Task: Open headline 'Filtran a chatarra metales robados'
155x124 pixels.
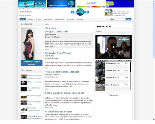Action: click(x=62, y=72)
